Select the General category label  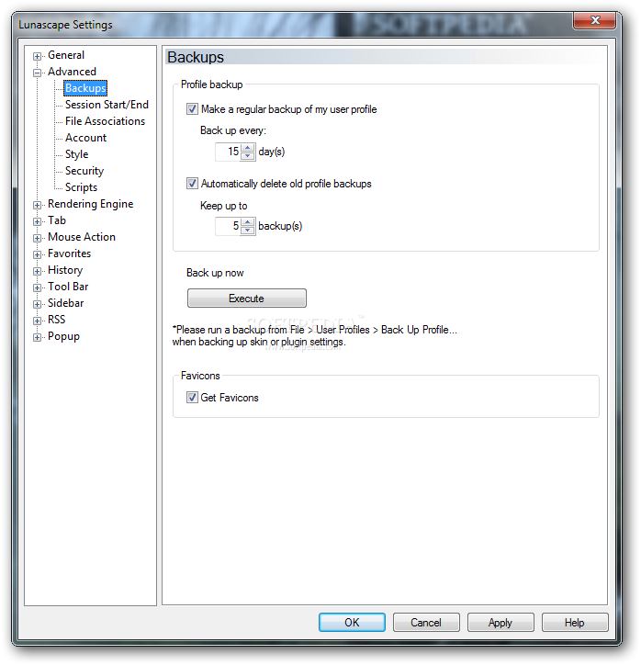click(66, 55)
